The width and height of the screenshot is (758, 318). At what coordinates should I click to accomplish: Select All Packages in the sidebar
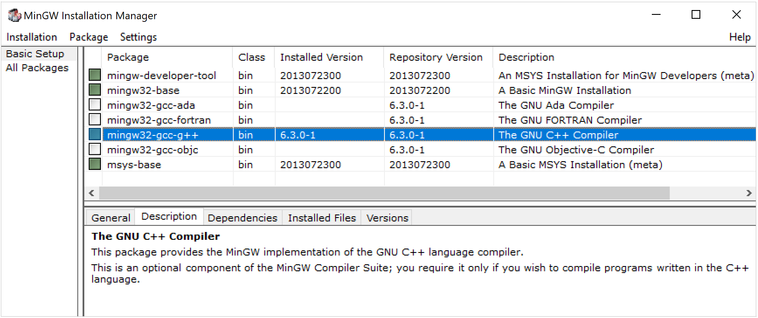point(37,68)
